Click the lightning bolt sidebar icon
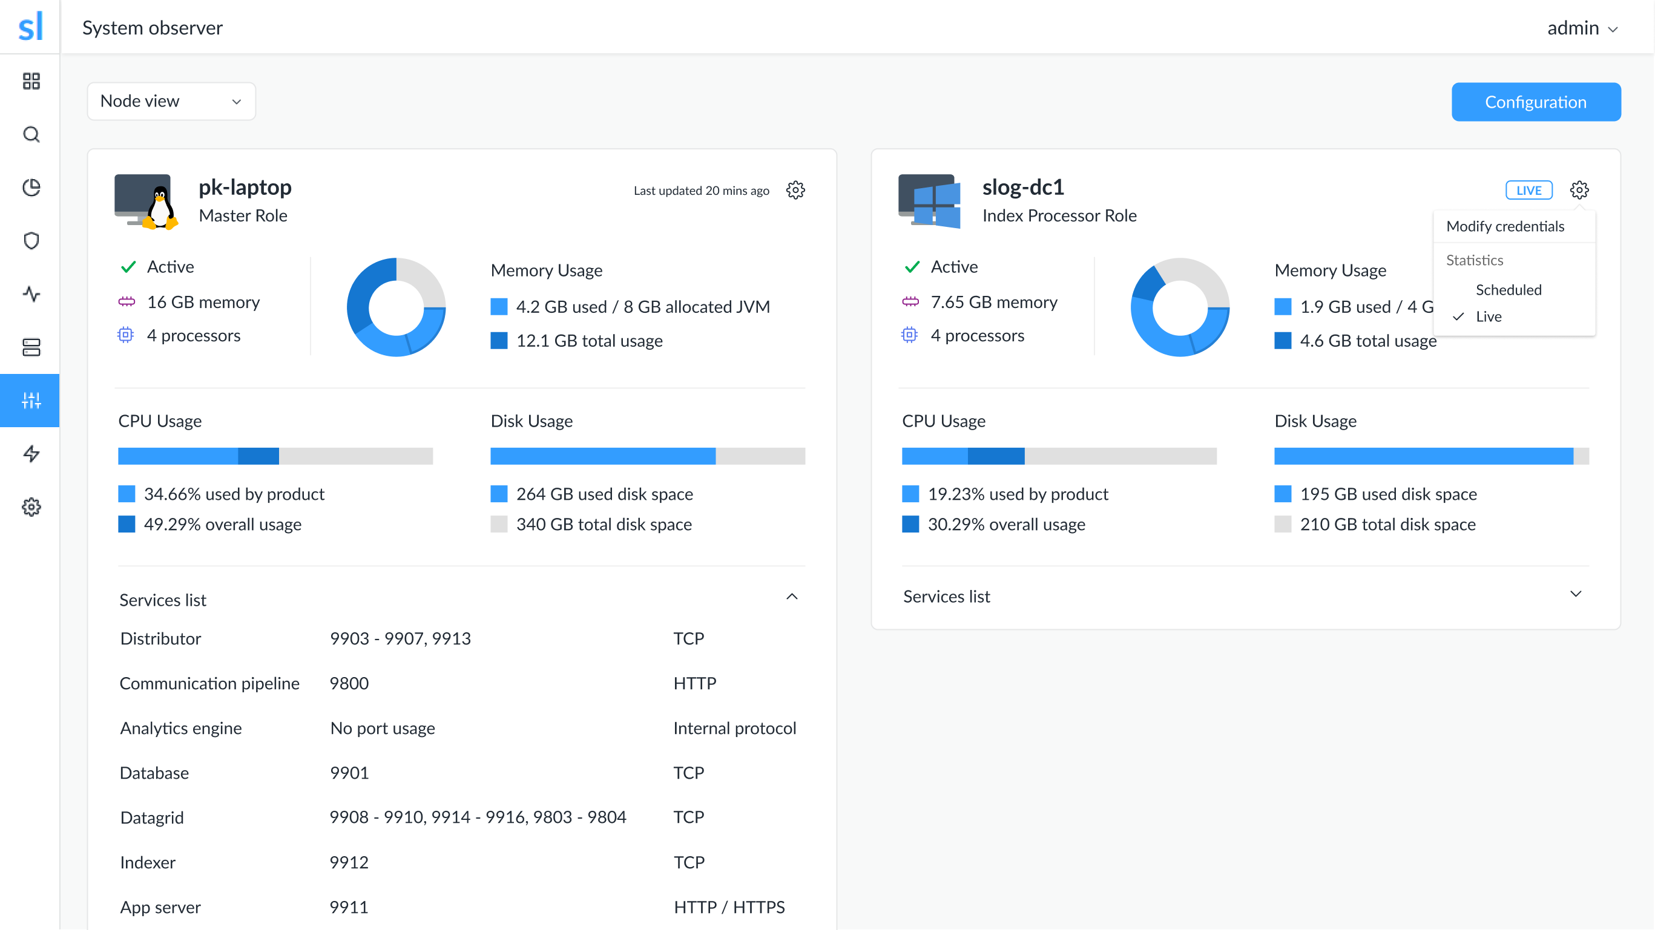The width and height of the screenshot is (1655, 930). [x=30, y=453]
